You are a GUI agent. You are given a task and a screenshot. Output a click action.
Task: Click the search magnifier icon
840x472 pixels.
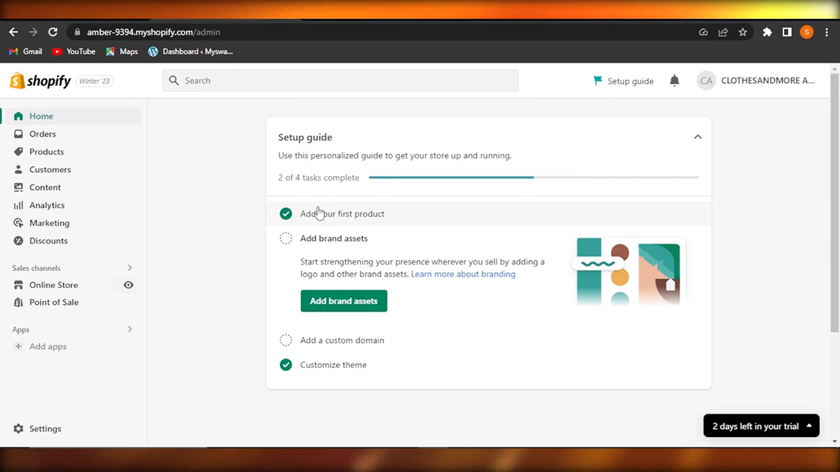point(174,80)
